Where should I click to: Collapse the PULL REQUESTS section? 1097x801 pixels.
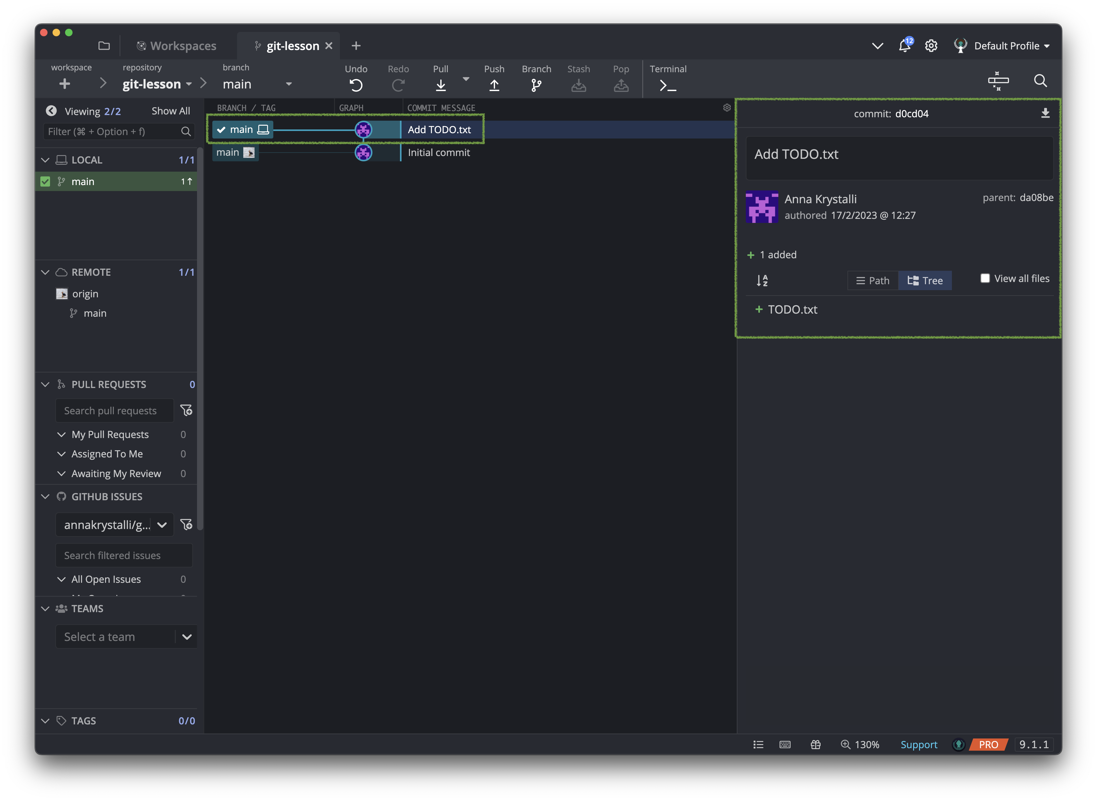46,385
